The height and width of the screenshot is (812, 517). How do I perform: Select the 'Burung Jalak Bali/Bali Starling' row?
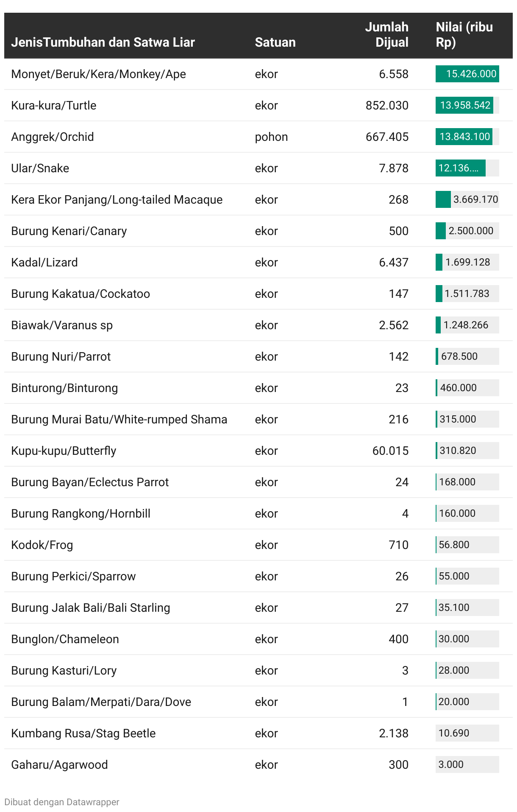click(x=91, y=608)
